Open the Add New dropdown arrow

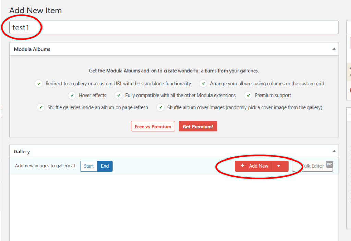279,166
